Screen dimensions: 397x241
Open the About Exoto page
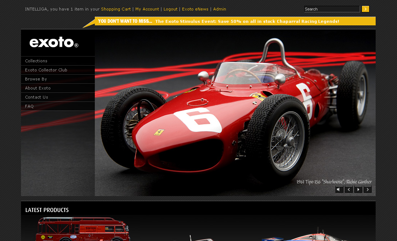point(38,88)
